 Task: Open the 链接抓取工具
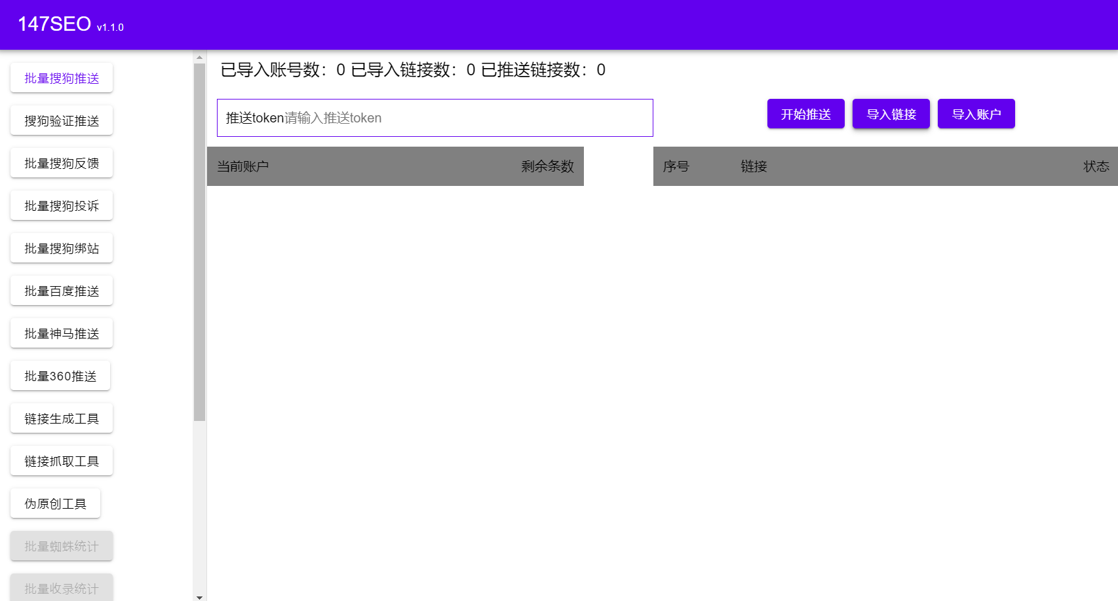62,461
